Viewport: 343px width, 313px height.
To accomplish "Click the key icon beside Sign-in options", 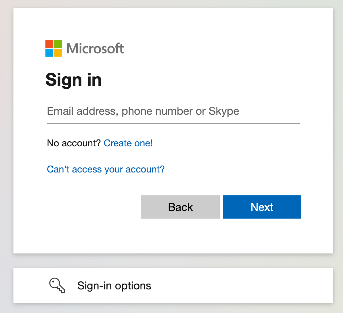I will [57, 285].
